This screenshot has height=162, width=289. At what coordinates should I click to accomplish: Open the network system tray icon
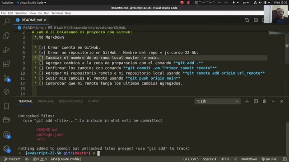point(255,3)
